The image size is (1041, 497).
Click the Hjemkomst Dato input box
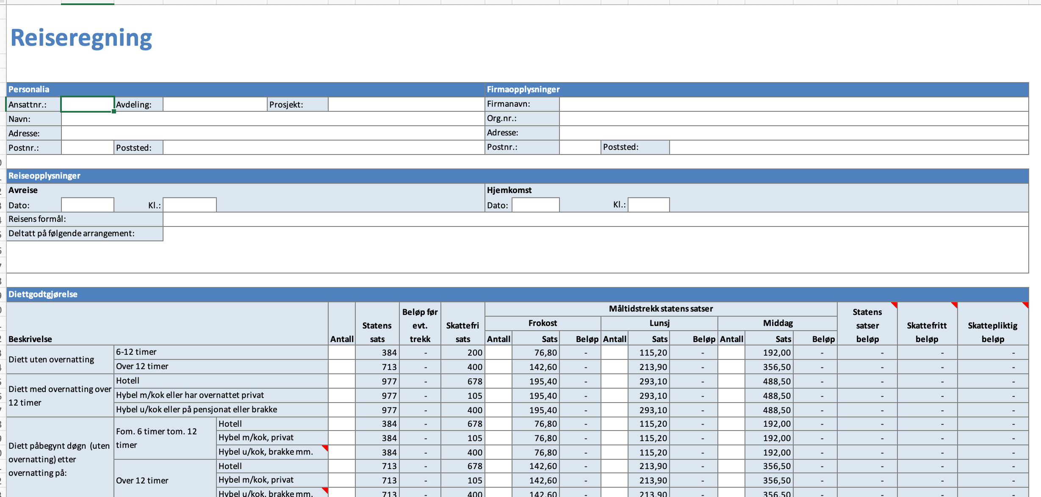535,205
